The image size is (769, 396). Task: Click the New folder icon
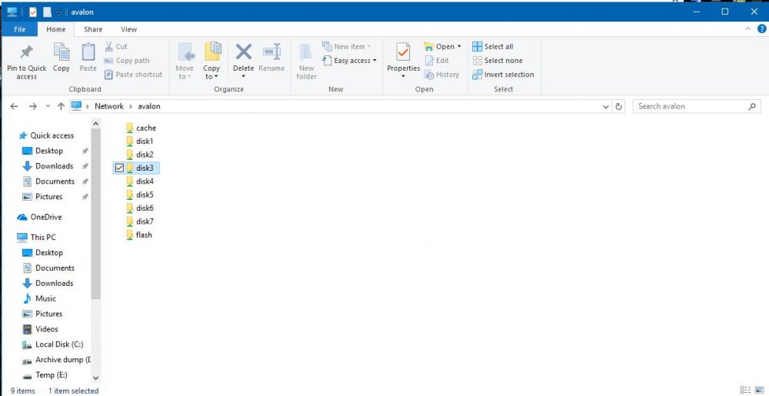click(306, 52)
